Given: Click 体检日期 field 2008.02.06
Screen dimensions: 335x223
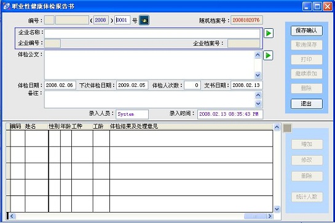Looking at the screenshot, I should click(x=60, y=85).
